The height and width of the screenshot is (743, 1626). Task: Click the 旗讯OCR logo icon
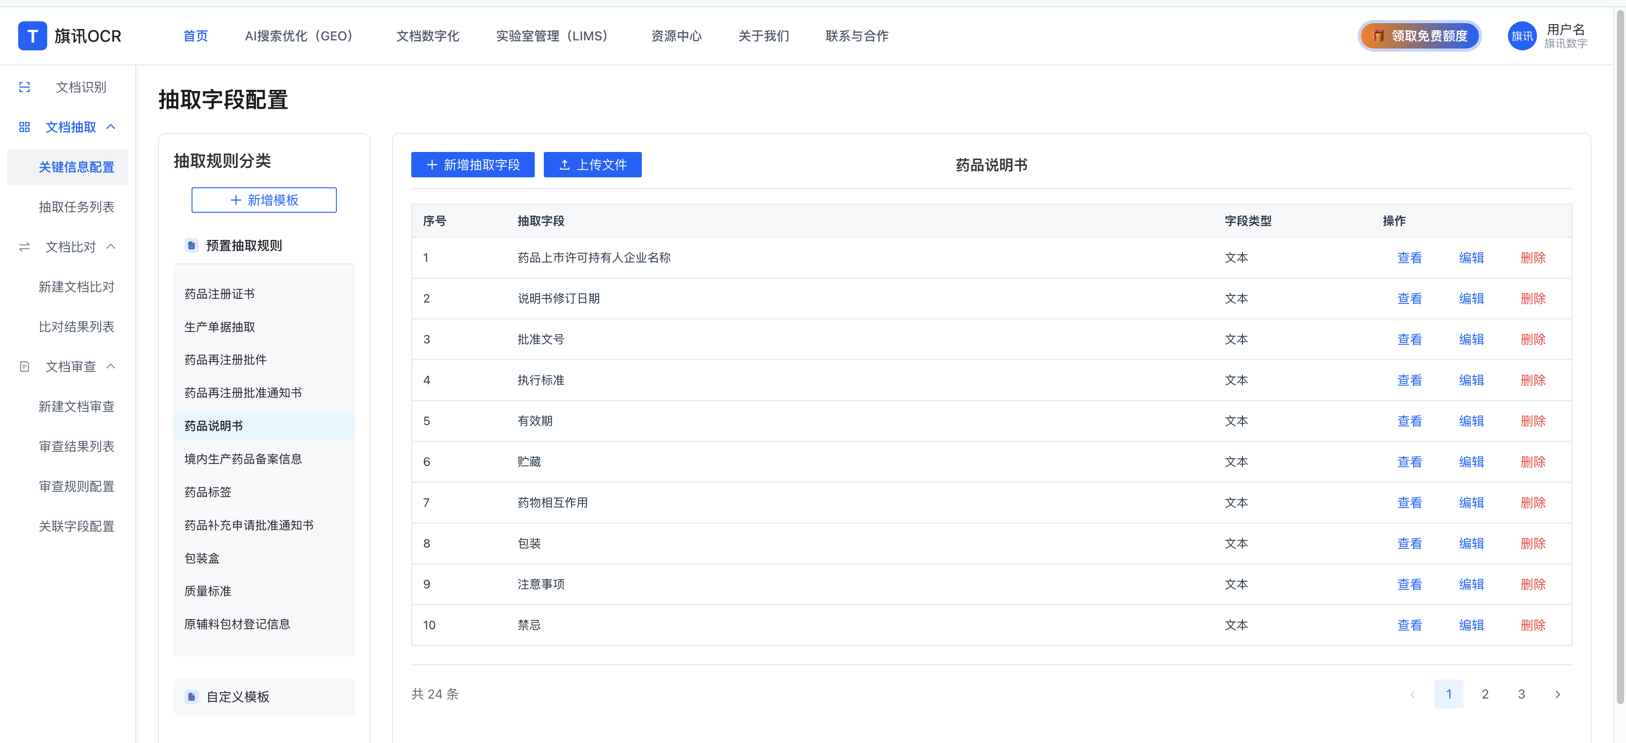click(32, 36)
